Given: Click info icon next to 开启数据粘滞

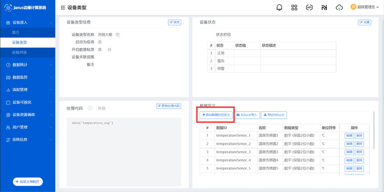Looking at the screenshot, I should pos(109,50).
